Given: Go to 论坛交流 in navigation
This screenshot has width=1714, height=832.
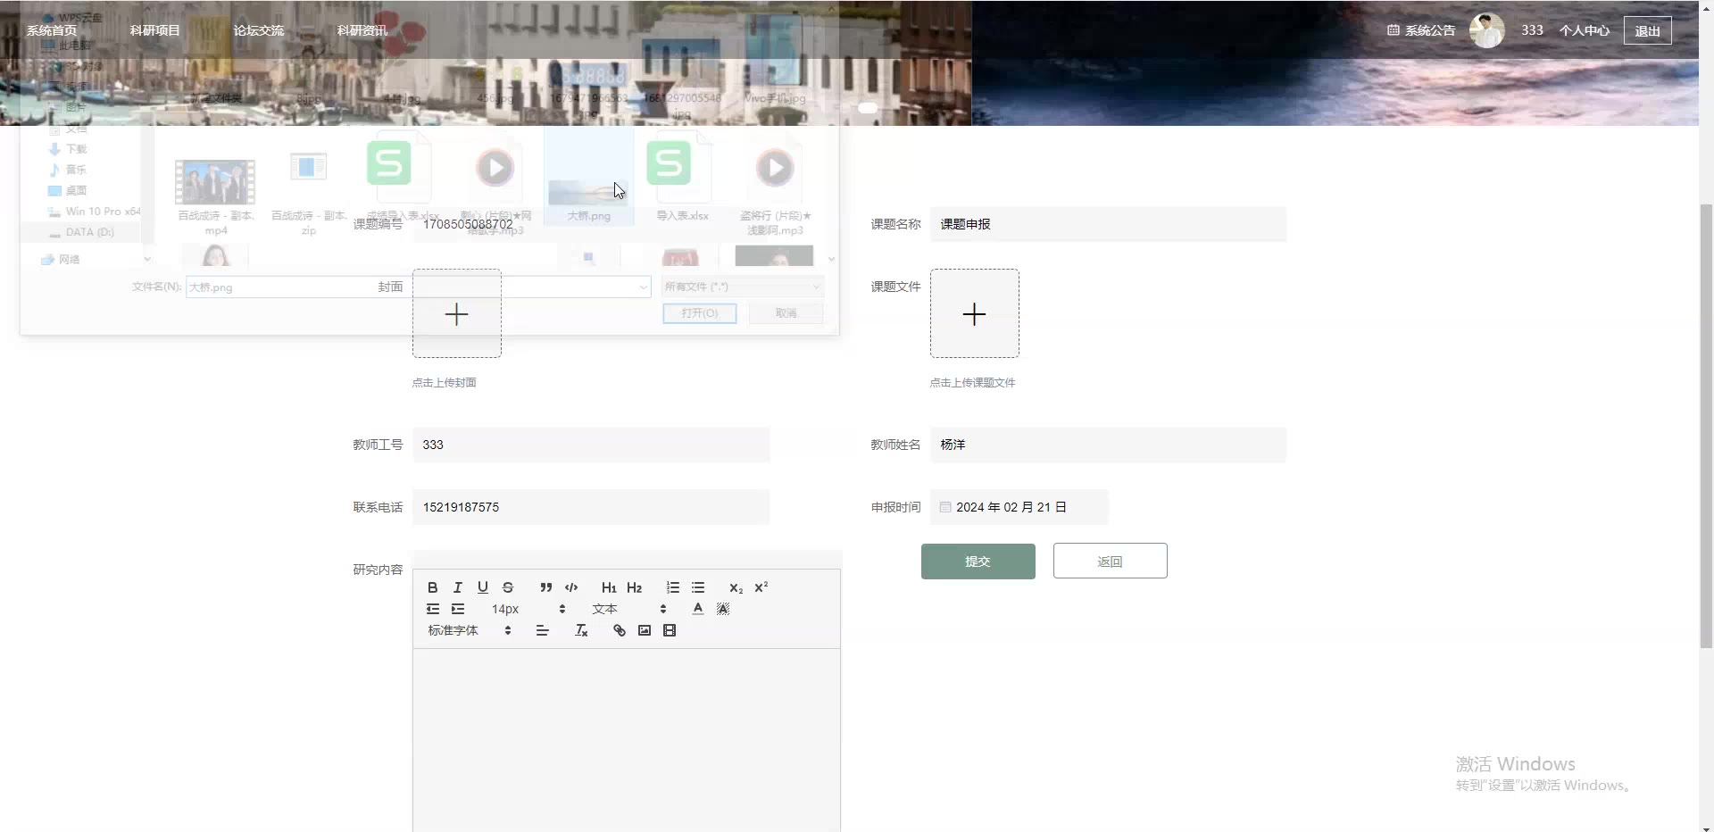Looking at the screenshot, I should tap(259, 30).
